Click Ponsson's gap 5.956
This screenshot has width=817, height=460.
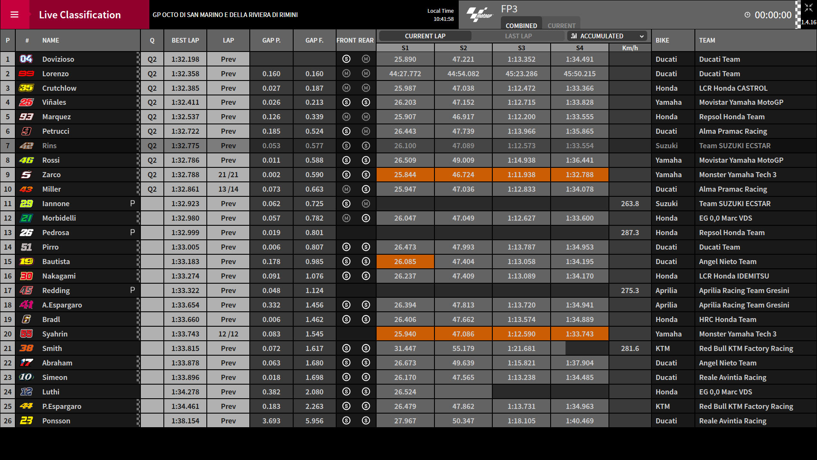tap(314, 421)
